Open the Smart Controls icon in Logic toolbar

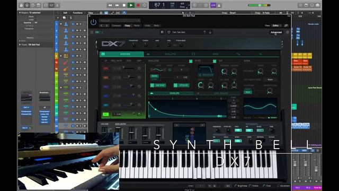click(x=46, y=5)
